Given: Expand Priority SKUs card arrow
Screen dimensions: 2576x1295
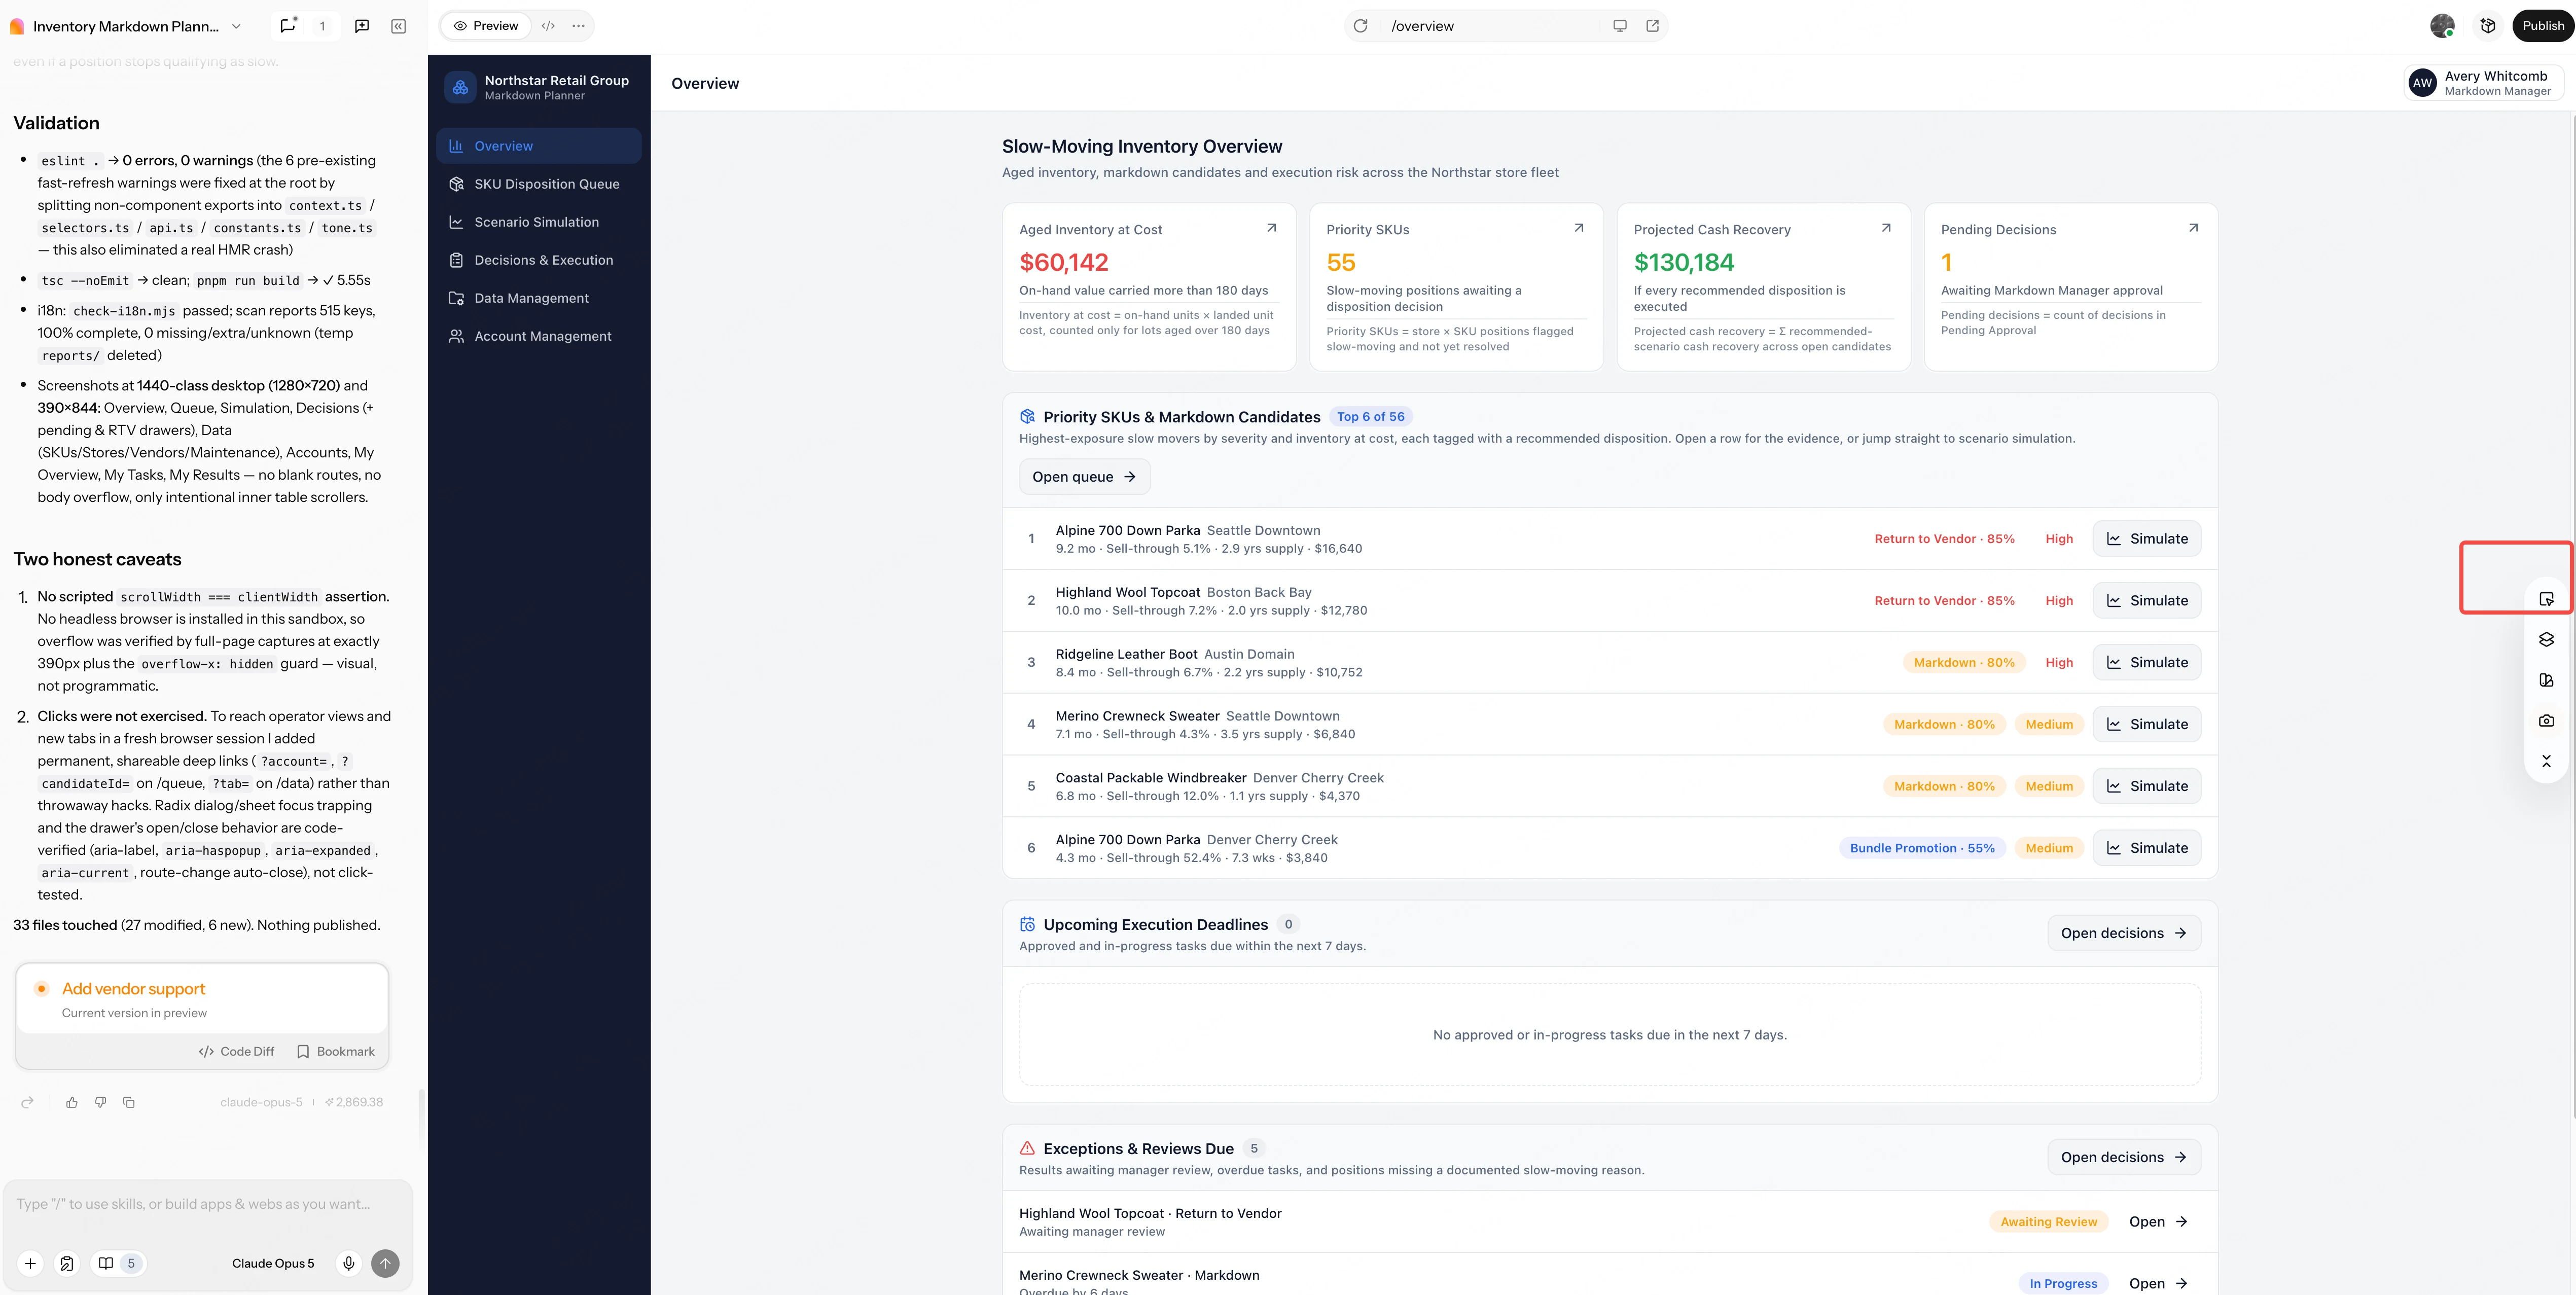Looking at the screenshot, I should (x=1579, y=228).
